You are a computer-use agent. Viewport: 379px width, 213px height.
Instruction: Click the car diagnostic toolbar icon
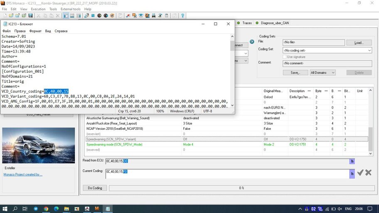tap(153, 15)
